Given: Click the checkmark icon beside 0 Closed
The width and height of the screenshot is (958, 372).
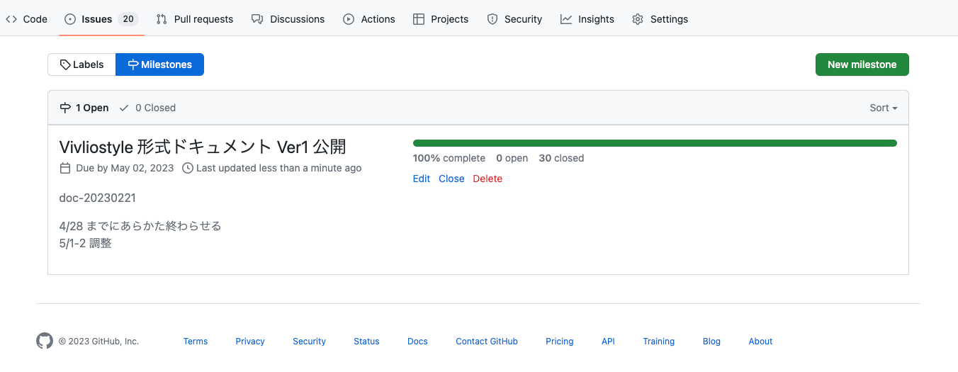Looking at the screenshot, I should tap(124, 108).
